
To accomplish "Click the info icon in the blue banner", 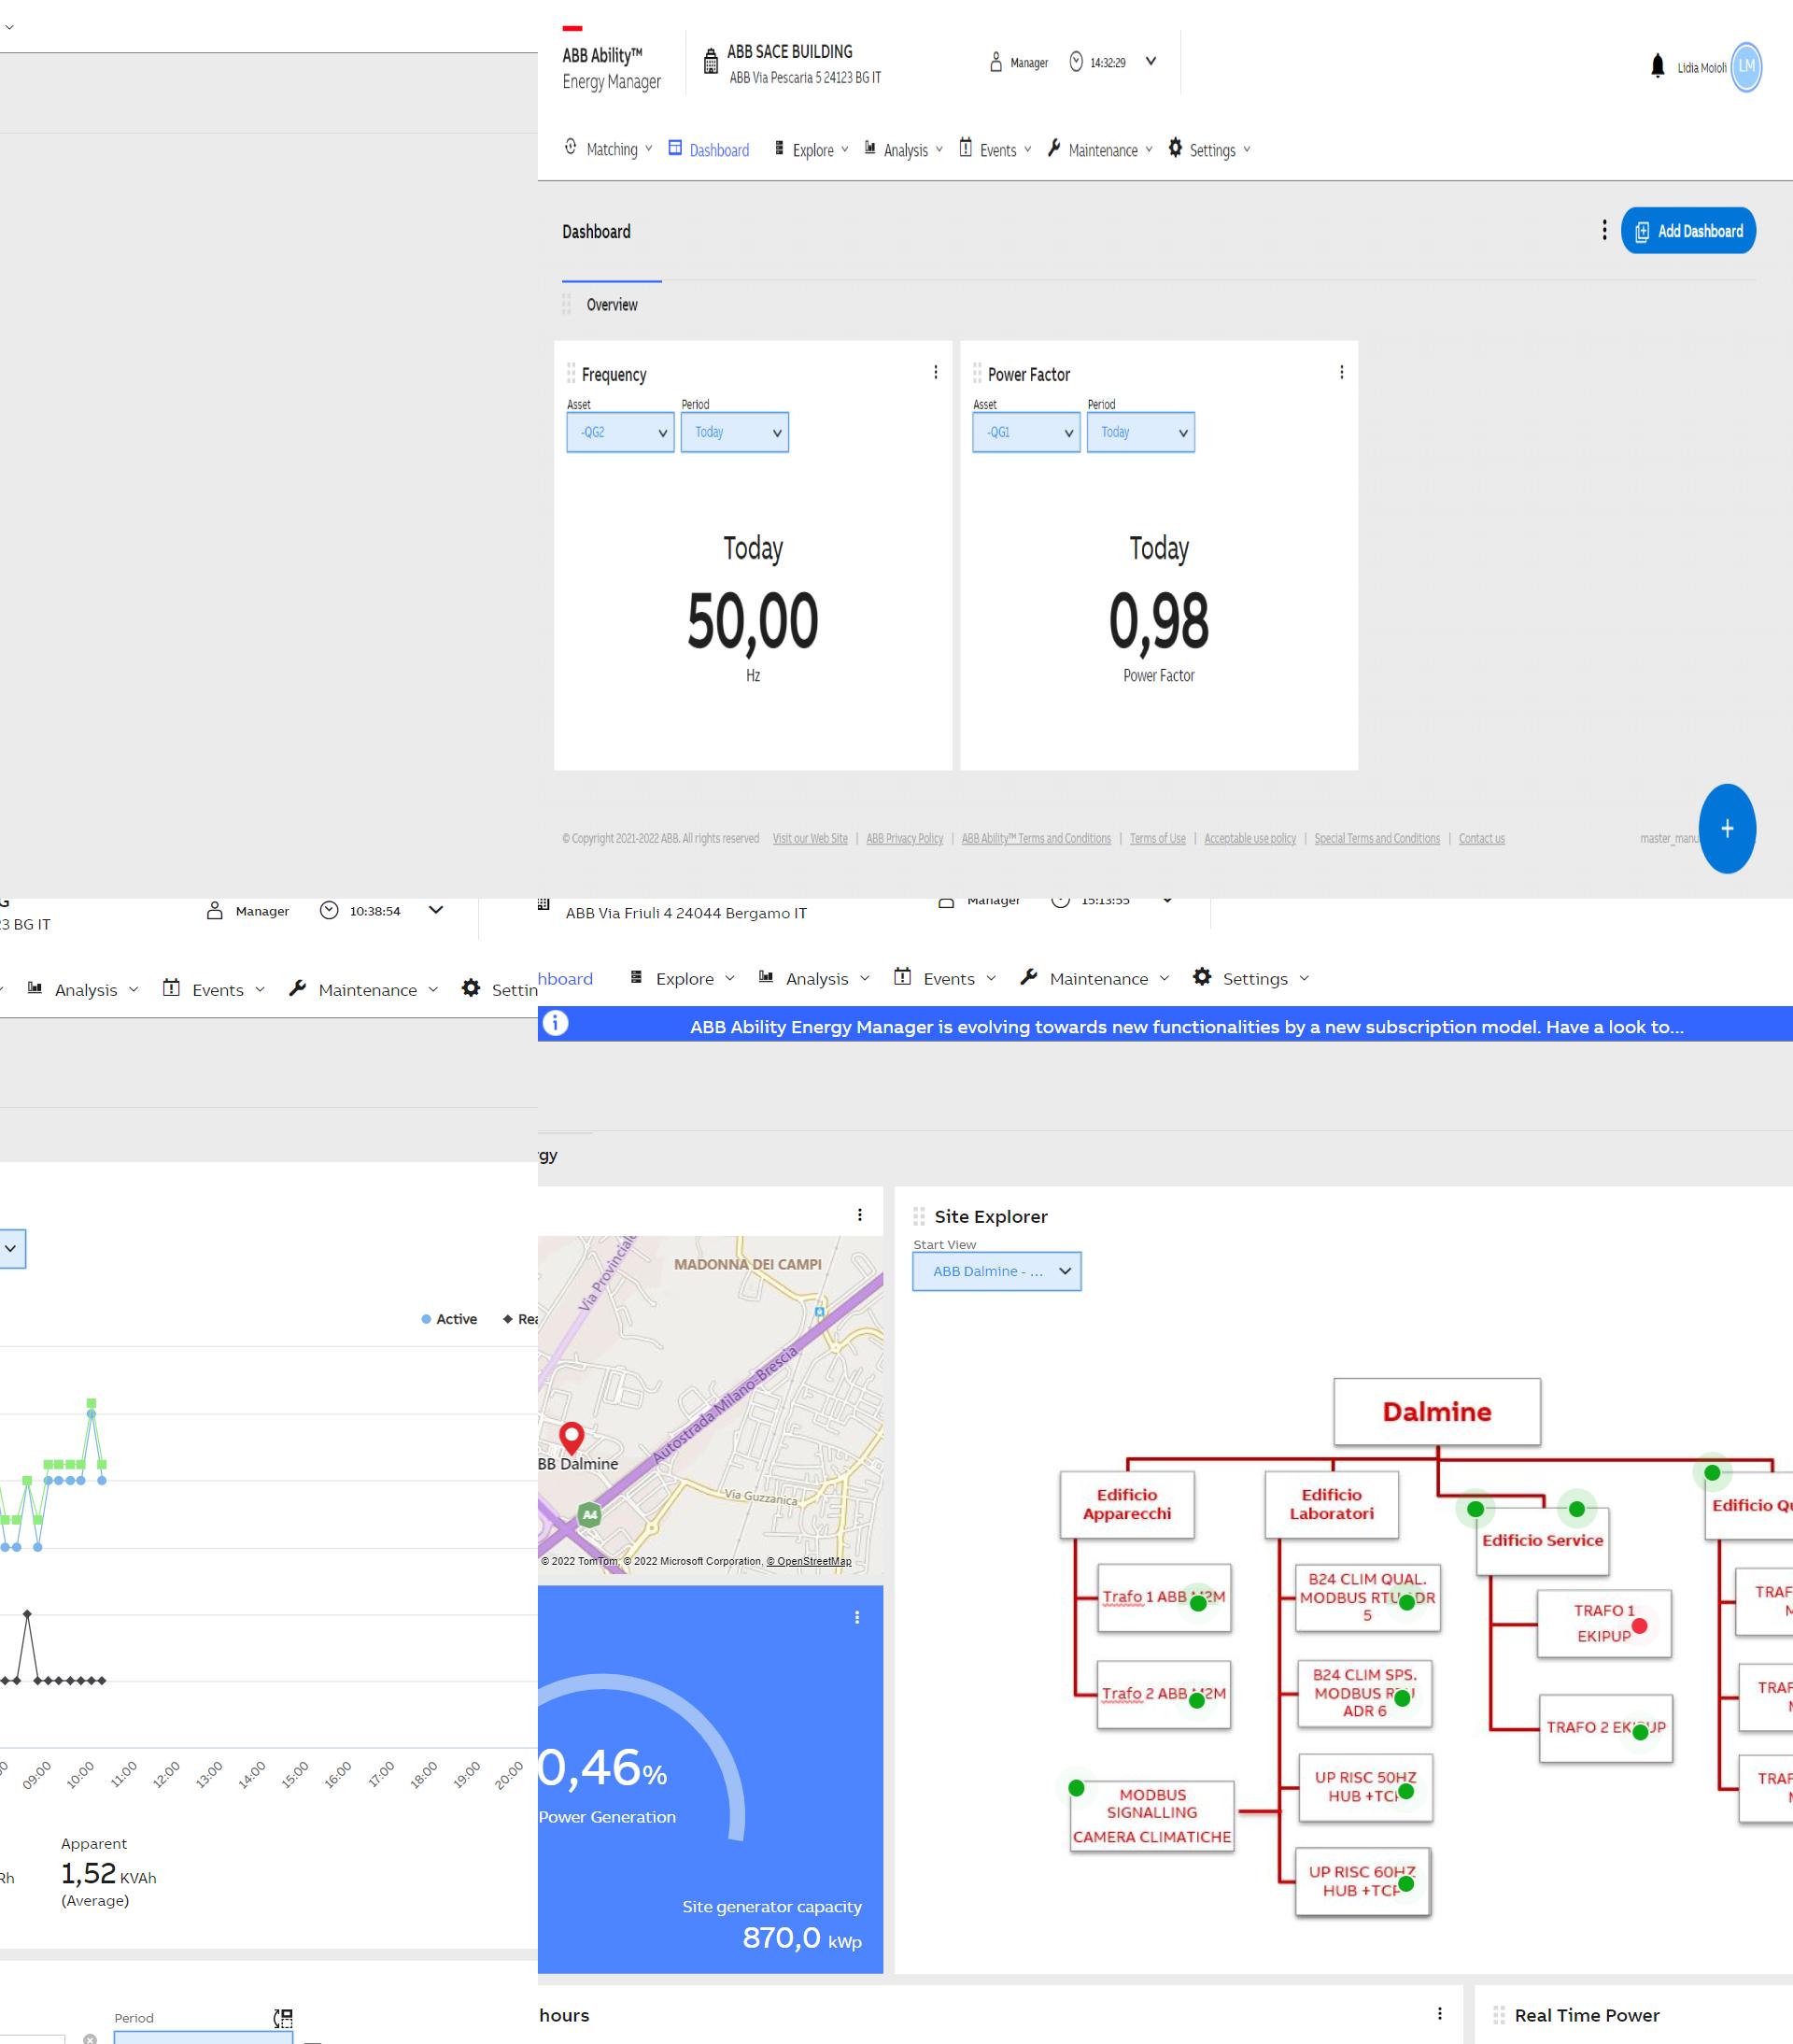I will coord(555,1023).
